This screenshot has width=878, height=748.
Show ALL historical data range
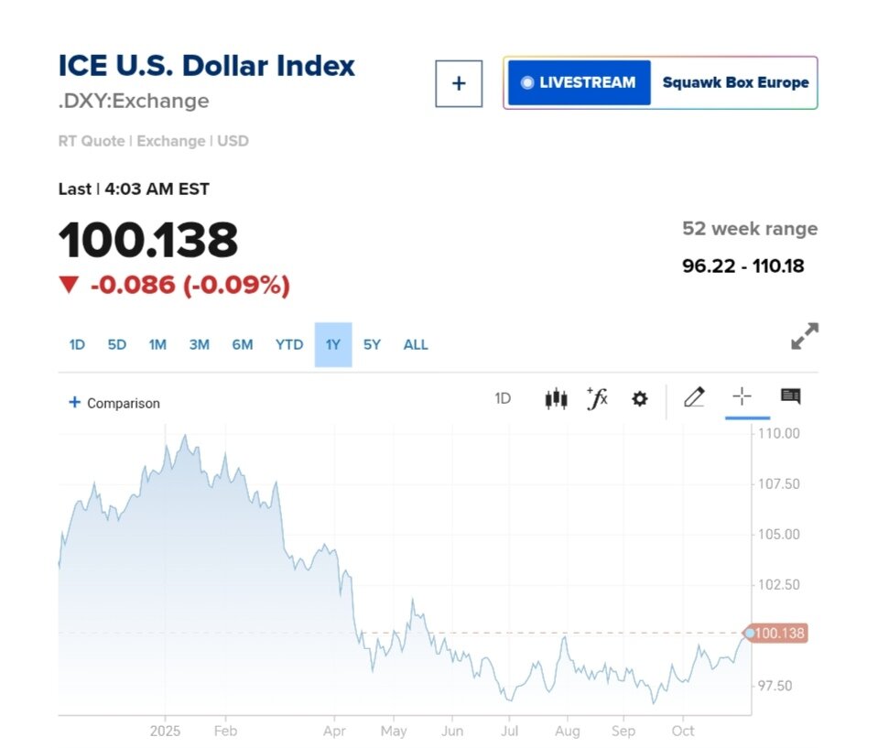416,345
